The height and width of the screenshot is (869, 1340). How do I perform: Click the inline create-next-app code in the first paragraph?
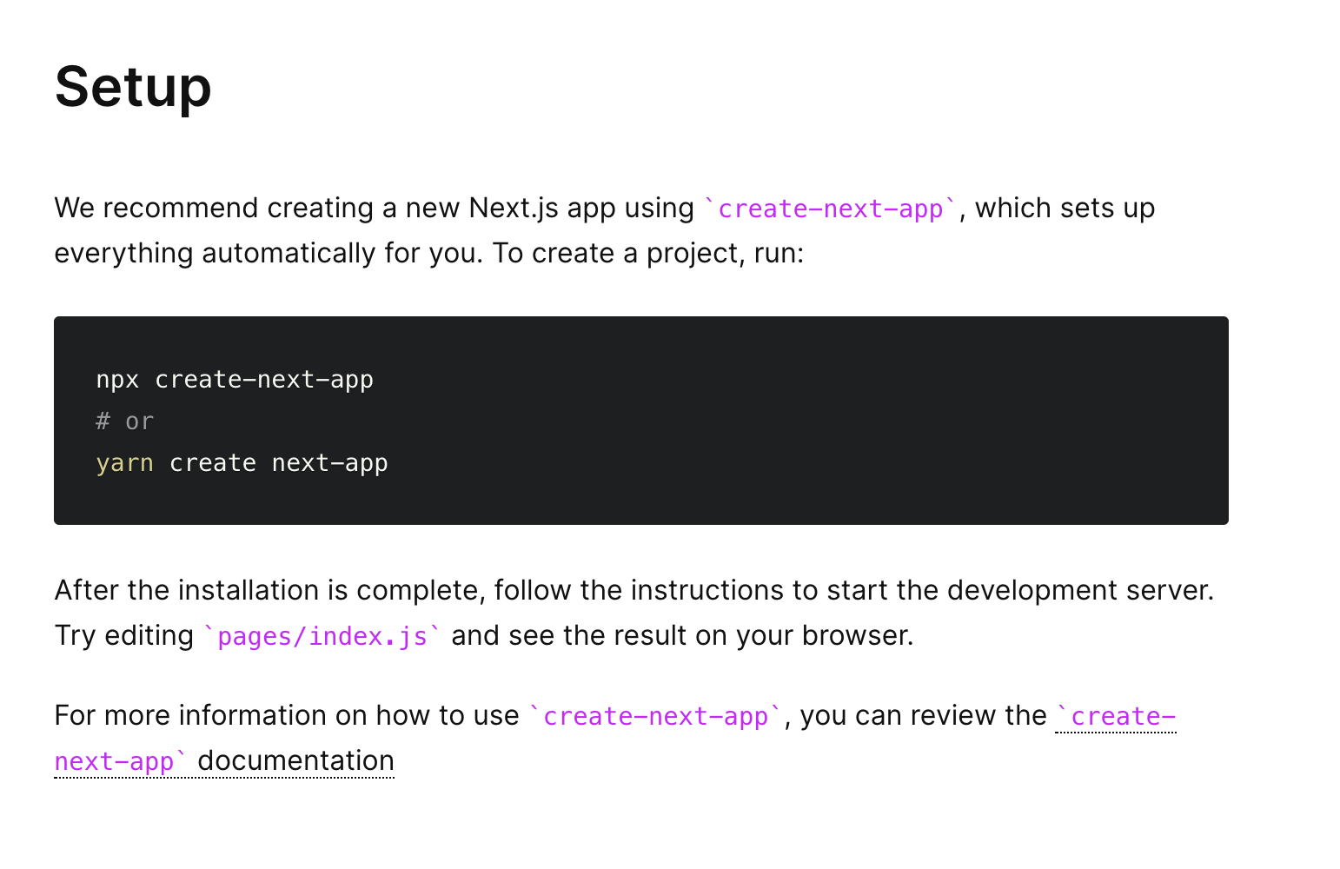tap(831, 209)
